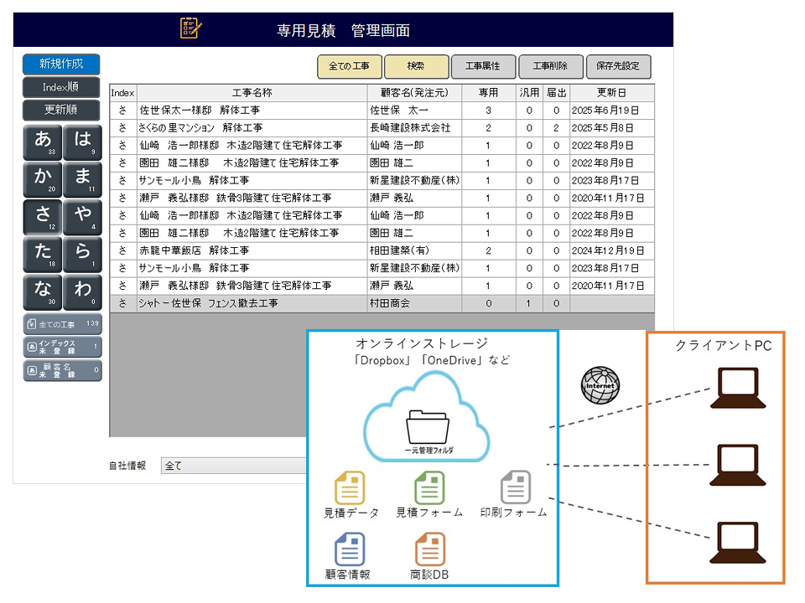
Task: Select row シャトー佐世保 フェンス撤去工事
Action: [x=382, y=303]
